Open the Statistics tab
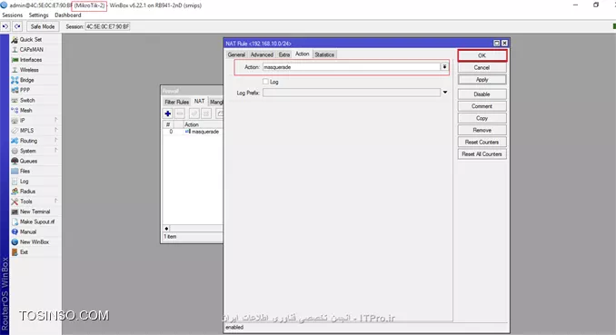This screenshot has height=335, width=616. click(324, 54)
